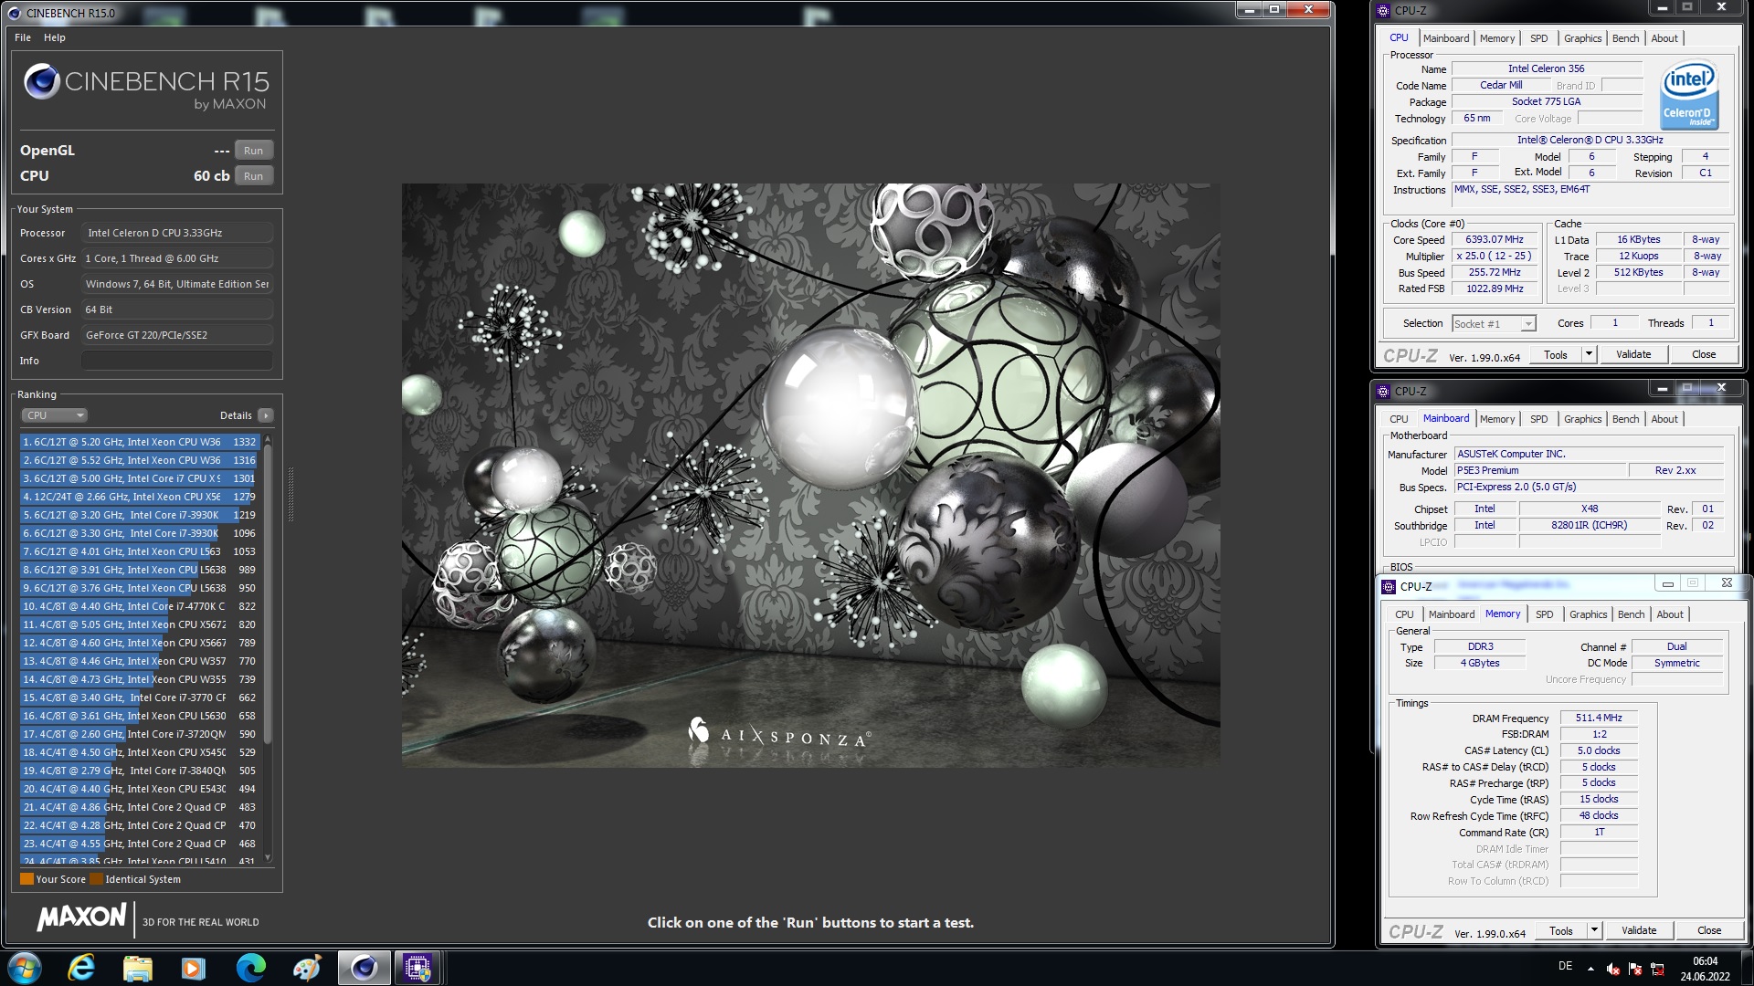Click the Cinebench R15 logo sphere
This screenshot has width=1754, height=986.
click(x=41, y=82)
